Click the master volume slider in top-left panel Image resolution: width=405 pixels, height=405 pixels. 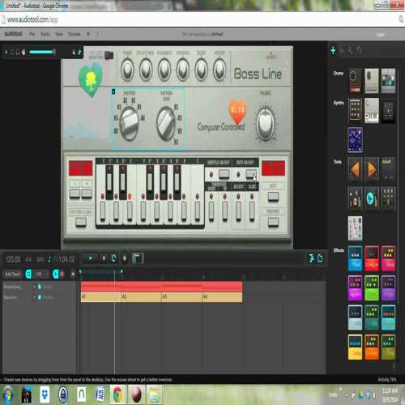click(x=42, y=52)
